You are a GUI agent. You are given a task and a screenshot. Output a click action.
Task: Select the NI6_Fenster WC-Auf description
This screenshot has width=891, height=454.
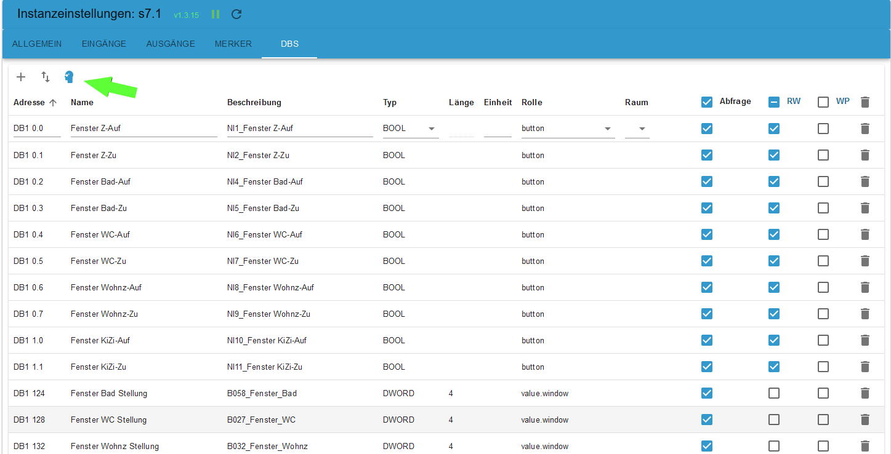pos(265,234)
